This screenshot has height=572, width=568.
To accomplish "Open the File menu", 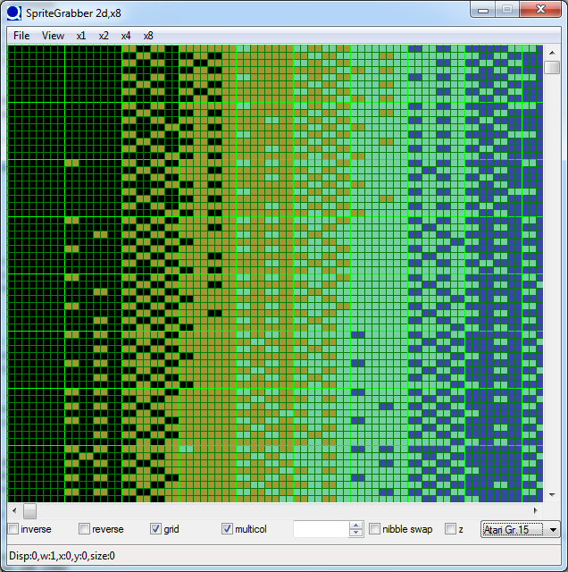I will (x=21, y=36).
